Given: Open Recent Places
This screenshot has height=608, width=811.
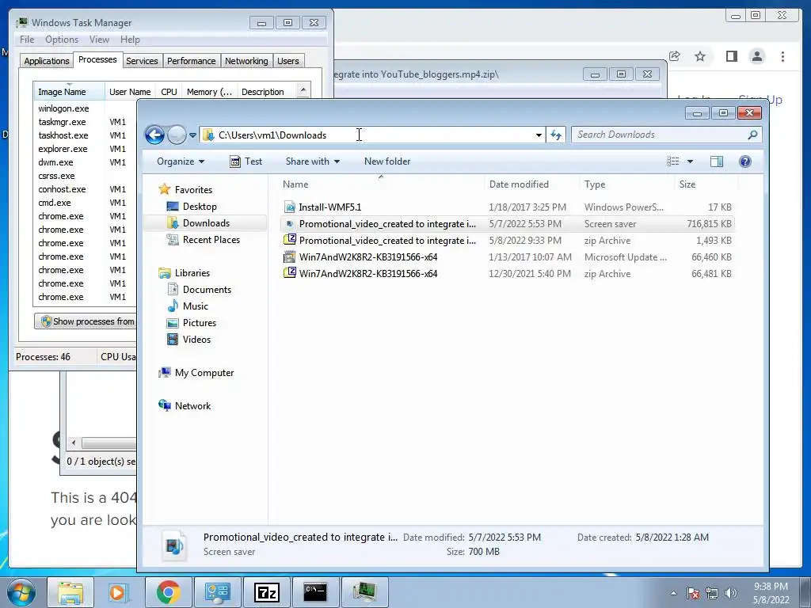Looking at the screenshot, I should coord(204,239).
